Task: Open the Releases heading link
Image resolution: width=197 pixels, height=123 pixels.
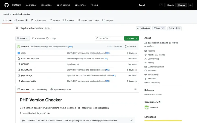Action: pos(149,90)
